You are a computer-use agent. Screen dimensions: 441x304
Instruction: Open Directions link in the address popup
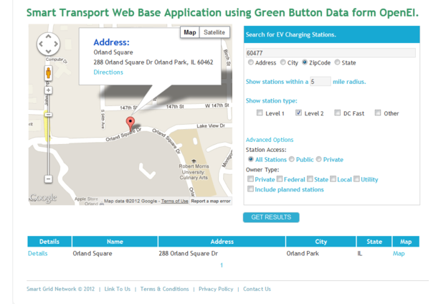(x=108, y=72)
